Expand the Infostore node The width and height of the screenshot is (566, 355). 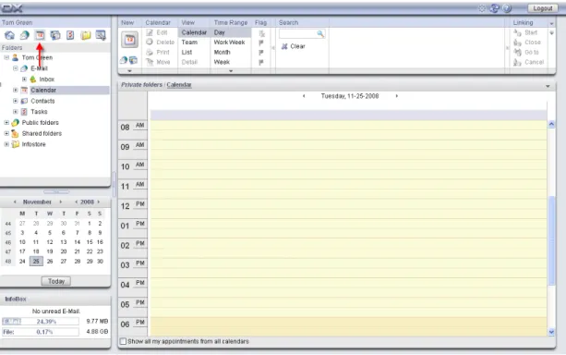pos(6,144)
